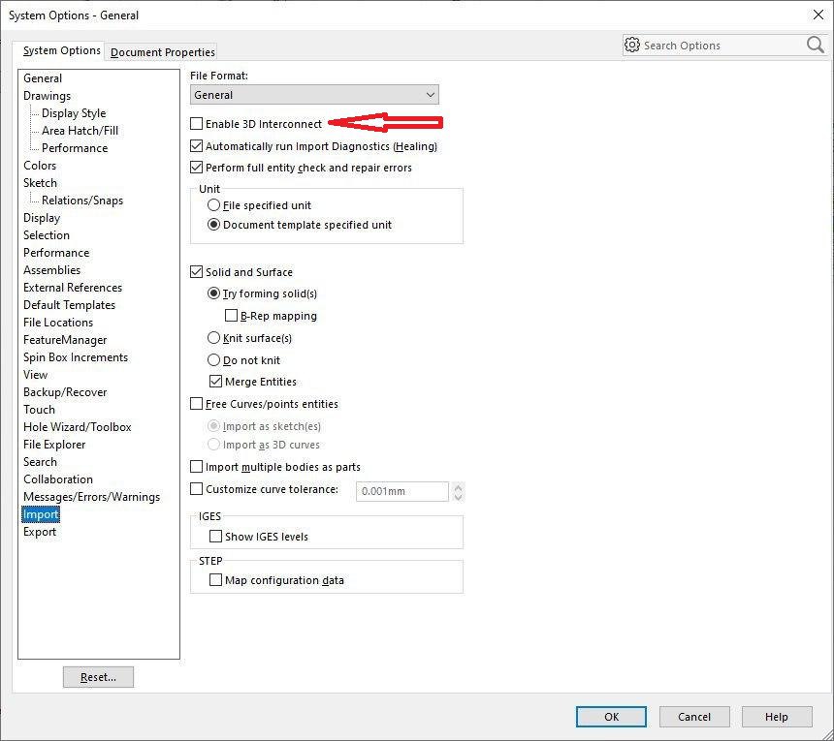This screenshot has width=834, height=741.
Task: Open Hole Wizard/Toolbox options
Action: click(x=78, y=427)
